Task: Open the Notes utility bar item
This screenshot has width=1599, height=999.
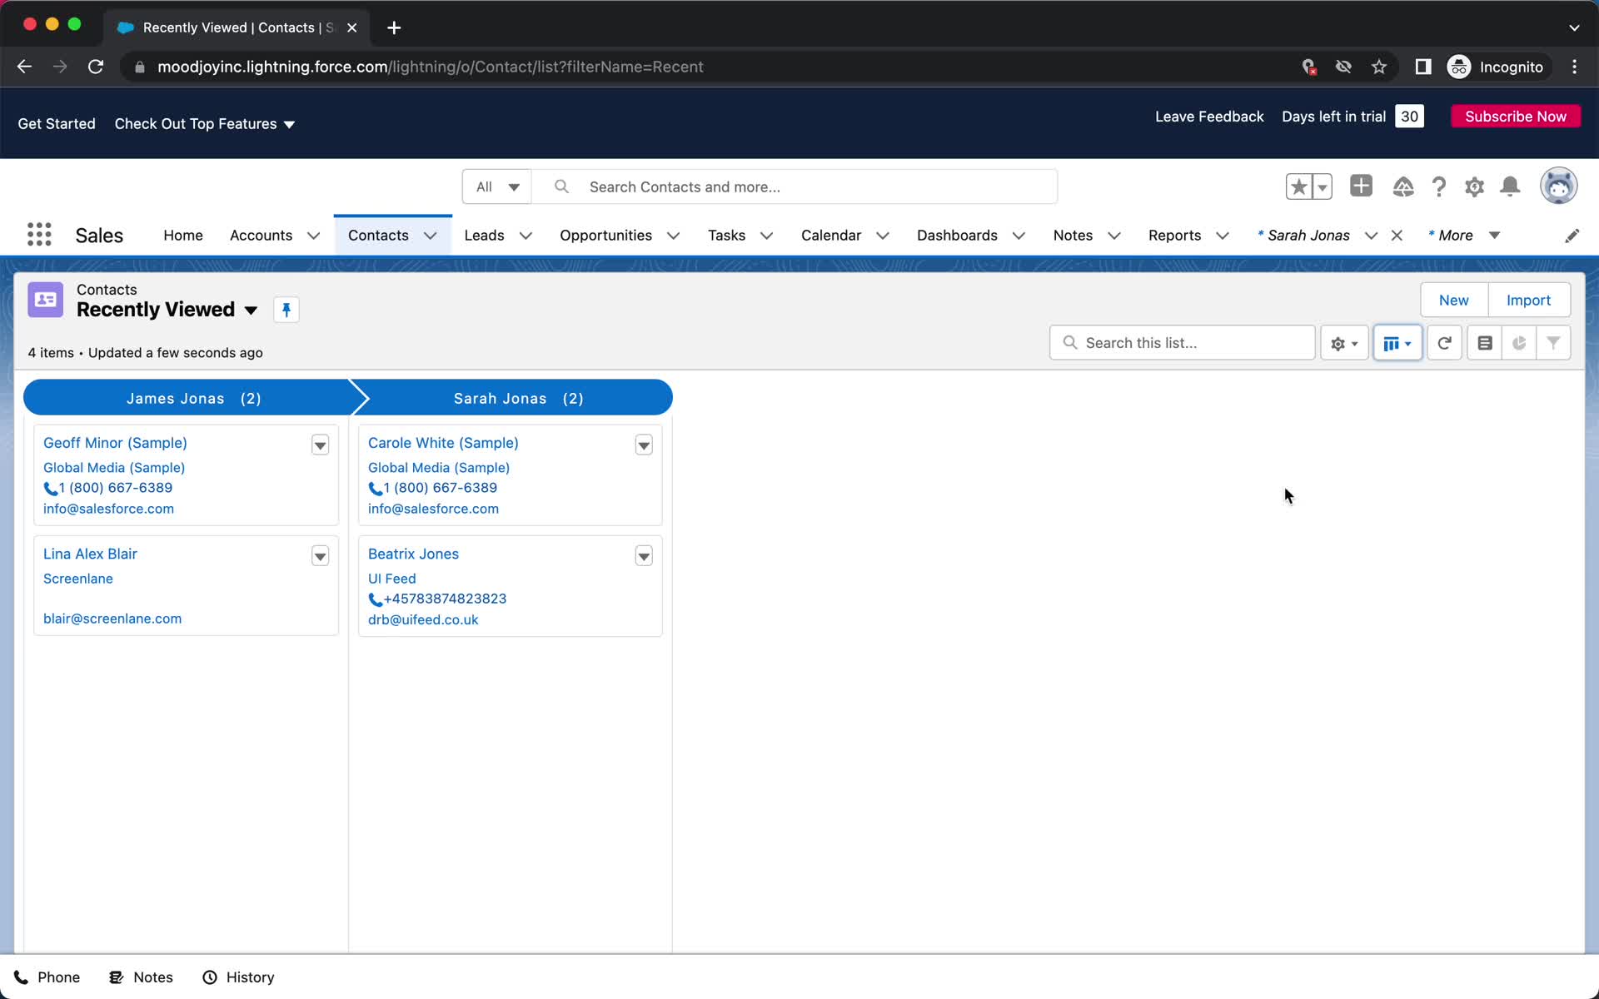Action: [141, 977]
